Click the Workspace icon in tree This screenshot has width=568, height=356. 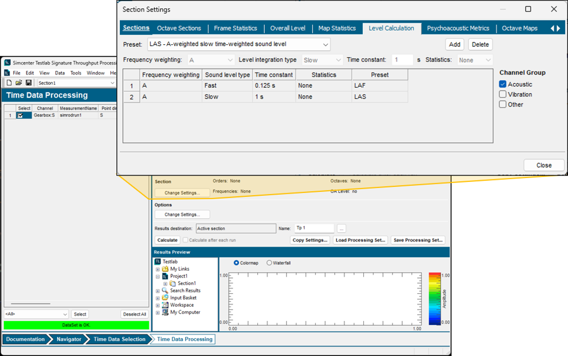(x=165, y=305)
